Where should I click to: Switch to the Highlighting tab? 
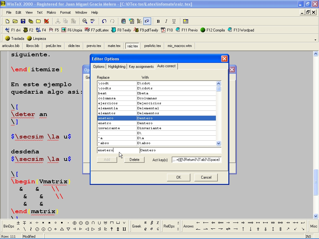tap(117, 67)
